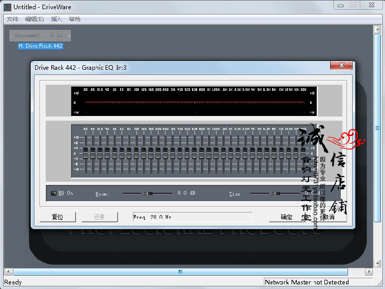Click the 取消 cancel button
Image resolution: width=385 pixels, height=289 pixels.
pos(329,217)
